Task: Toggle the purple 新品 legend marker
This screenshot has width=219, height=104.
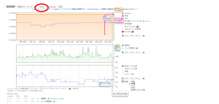Action: [123, 16]
